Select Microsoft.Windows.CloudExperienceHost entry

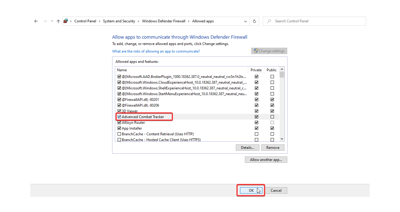click(184, 82)
